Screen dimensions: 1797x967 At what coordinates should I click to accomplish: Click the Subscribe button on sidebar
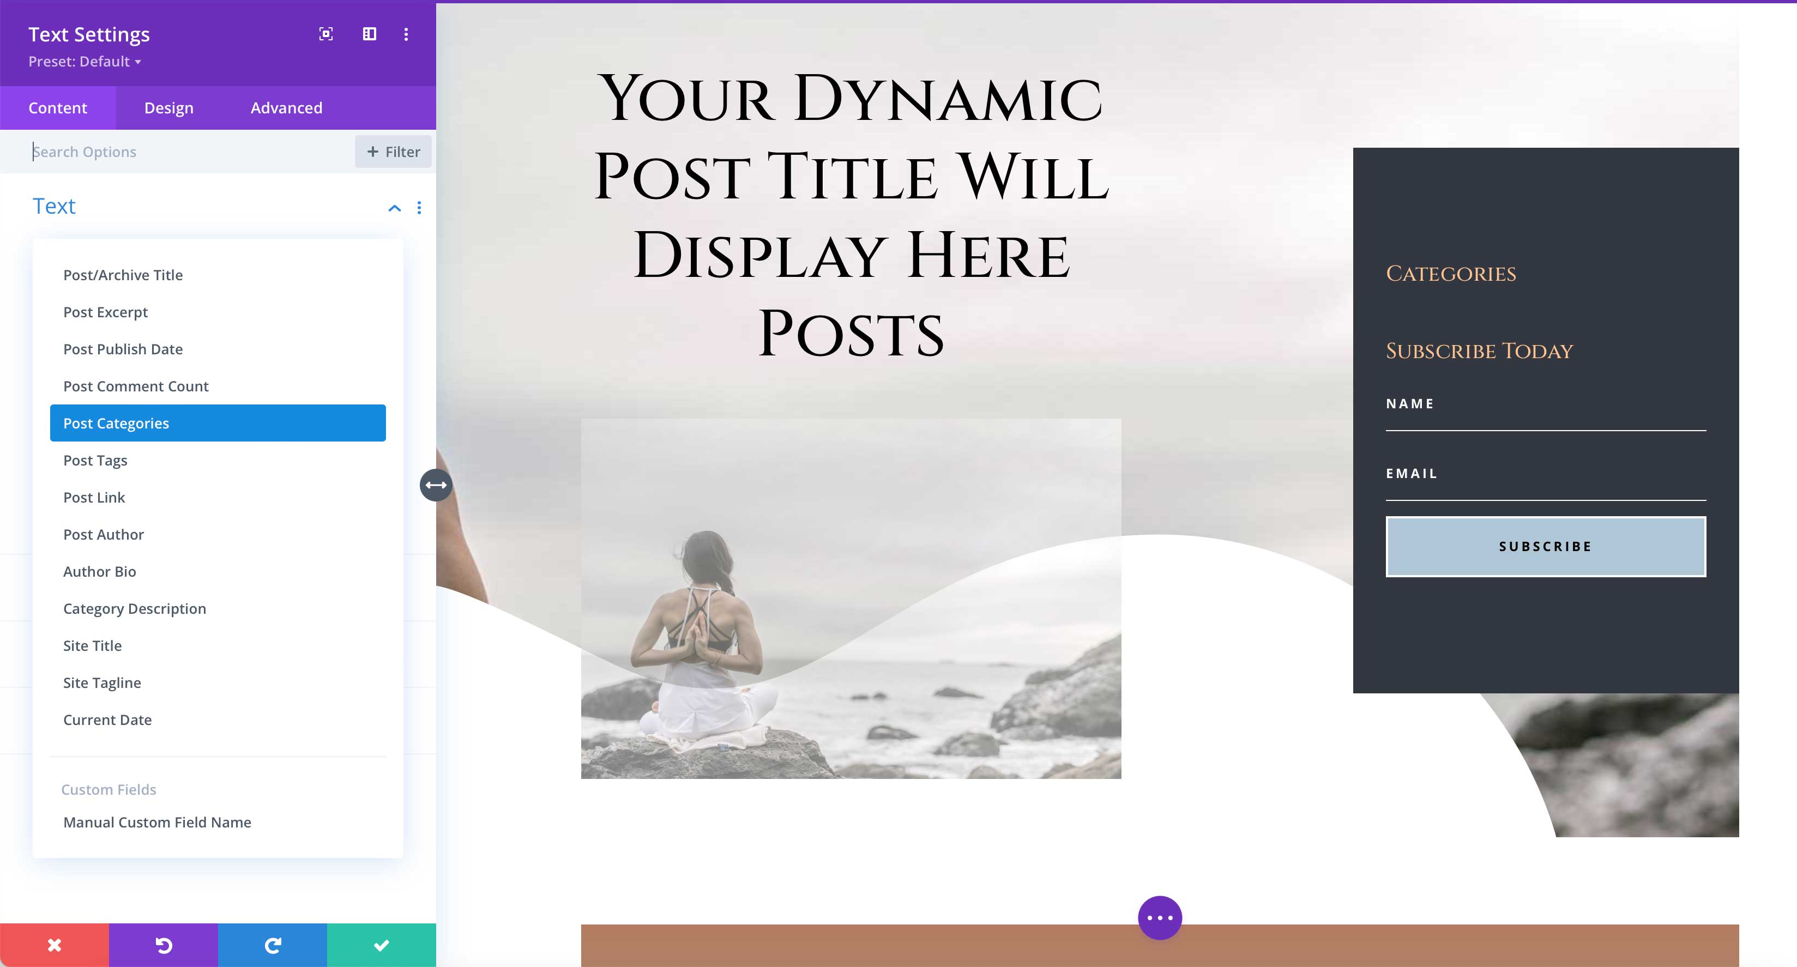point(1546,547)
